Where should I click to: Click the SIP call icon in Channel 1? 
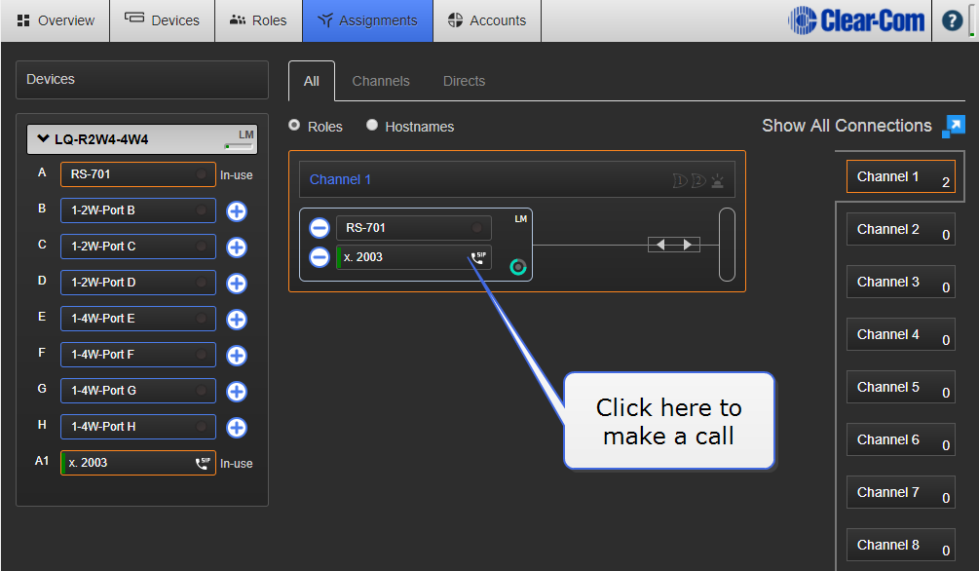pos(478,257)
